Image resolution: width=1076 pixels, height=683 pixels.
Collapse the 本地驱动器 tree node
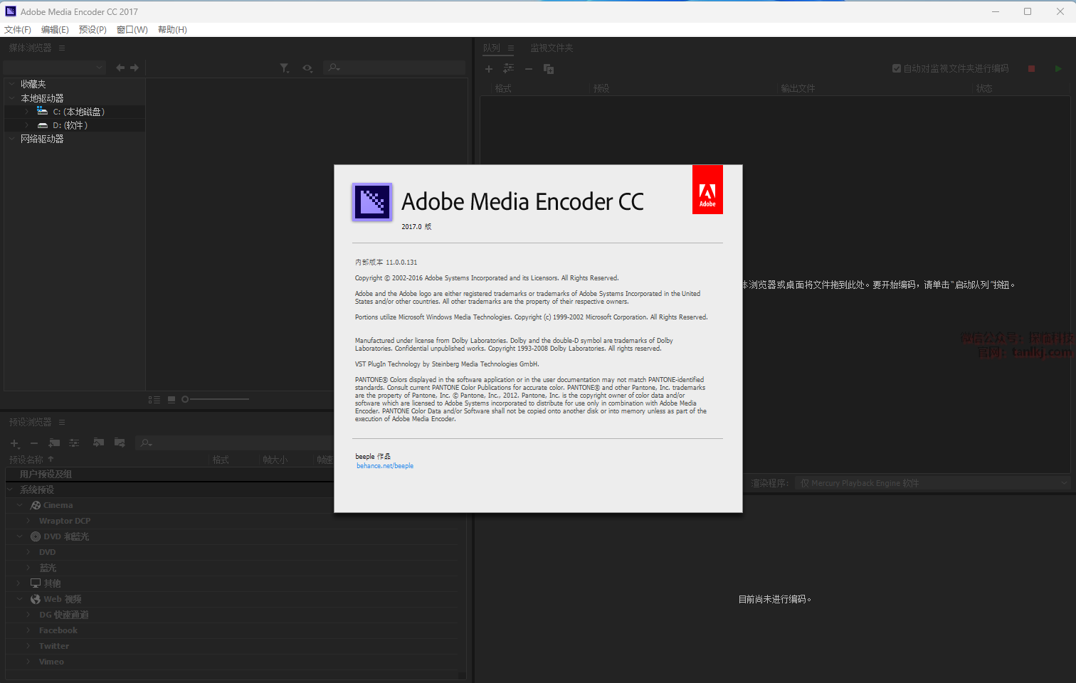point(12,98)
